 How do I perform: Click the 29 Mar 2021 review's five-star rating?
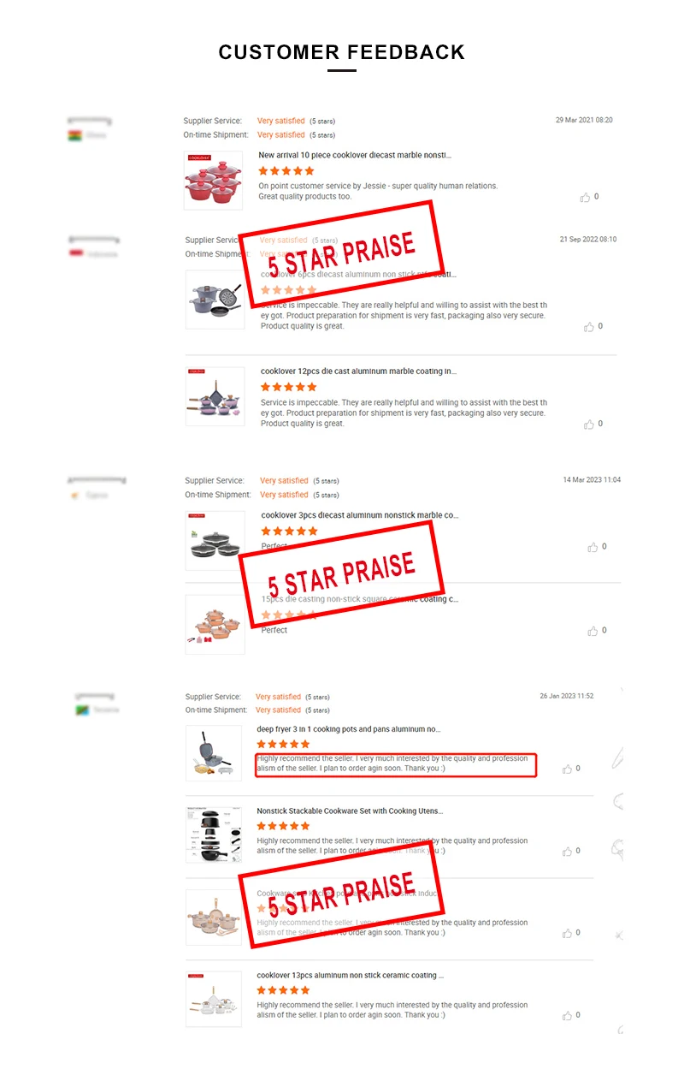pyautogui.click(x=286, y=171)
